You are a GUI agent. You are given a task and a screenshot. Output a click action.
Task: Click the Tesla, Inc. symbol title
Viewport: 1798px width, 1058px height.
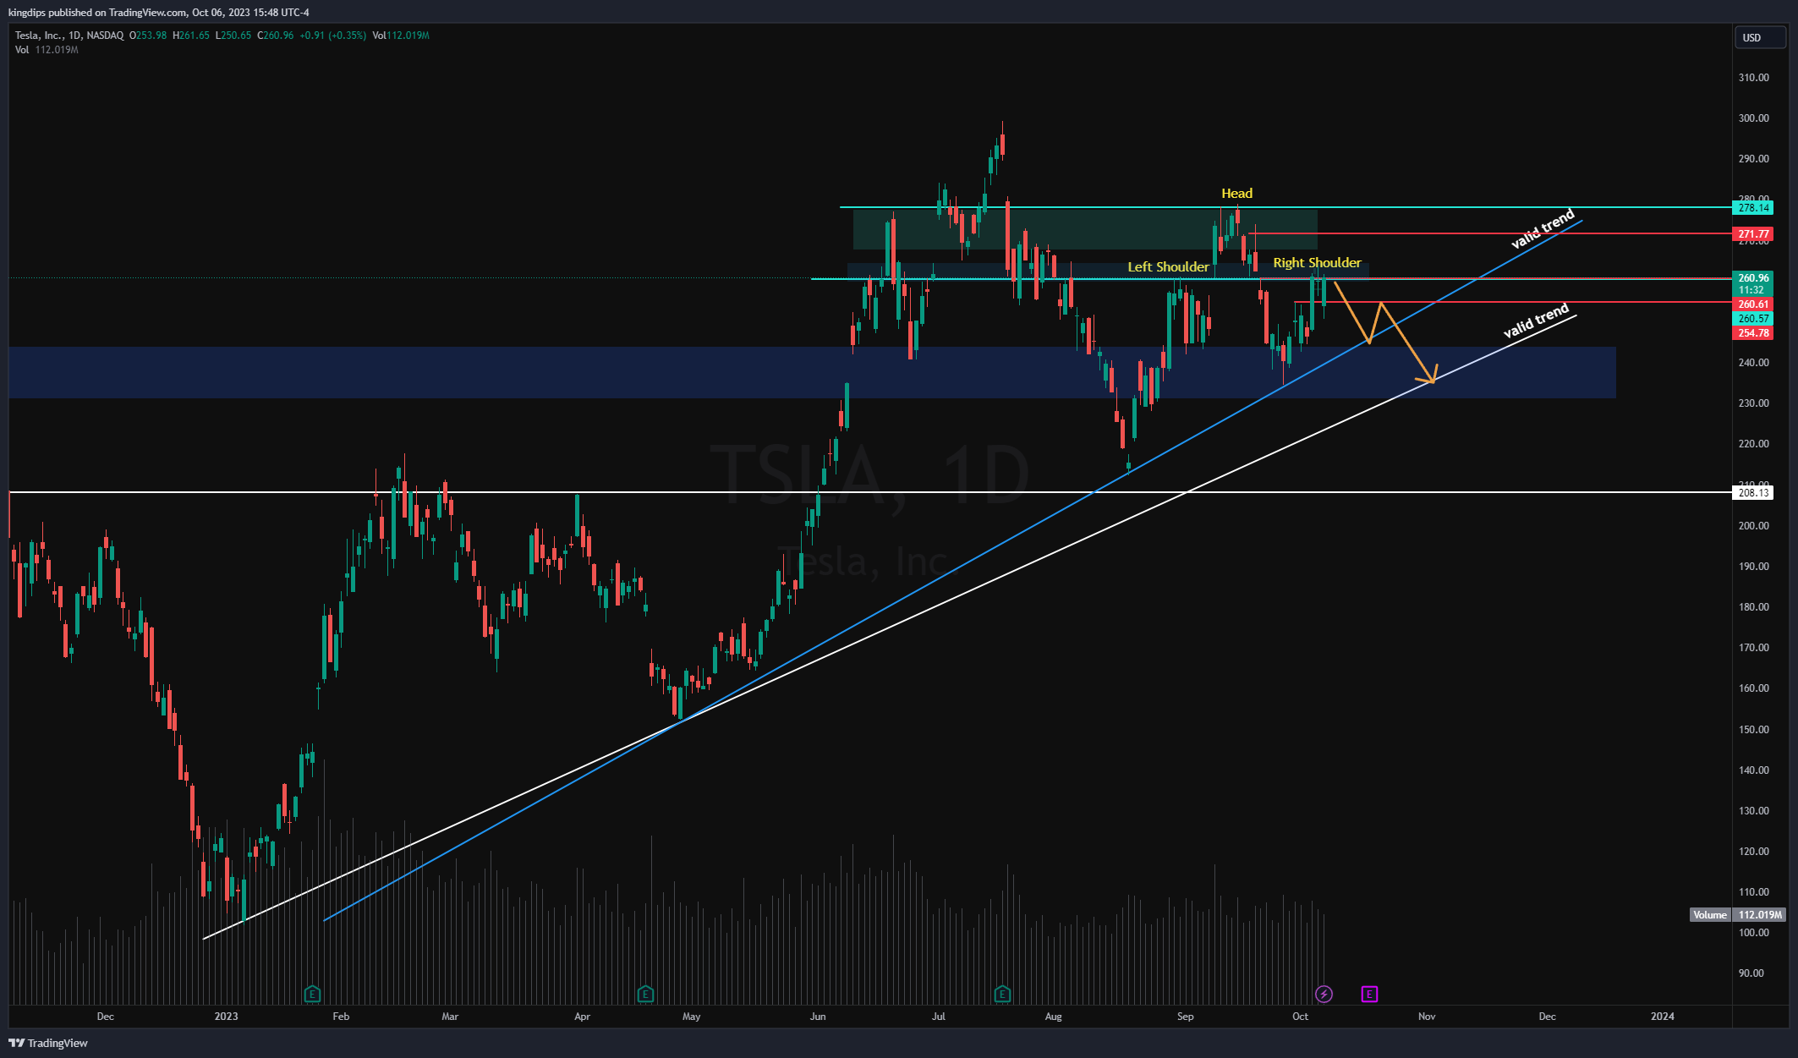[x=39, y=36]
